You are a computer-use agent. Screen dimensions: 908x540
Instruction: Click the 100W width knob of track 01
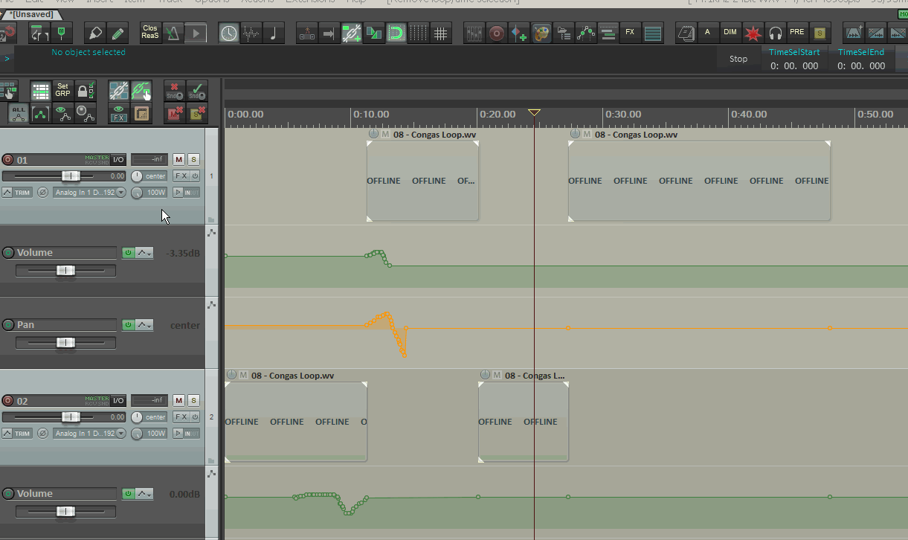136,193
